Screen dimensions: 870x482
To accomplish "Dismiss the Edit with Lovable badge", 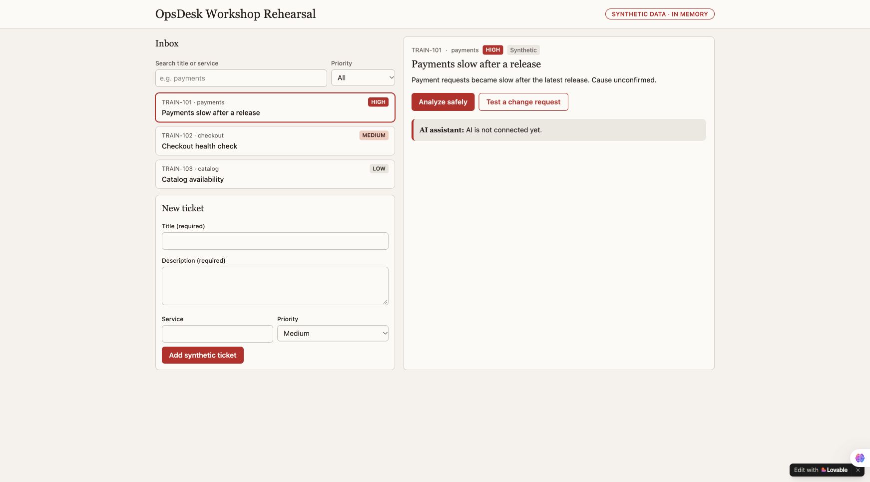I will (858, 470).
